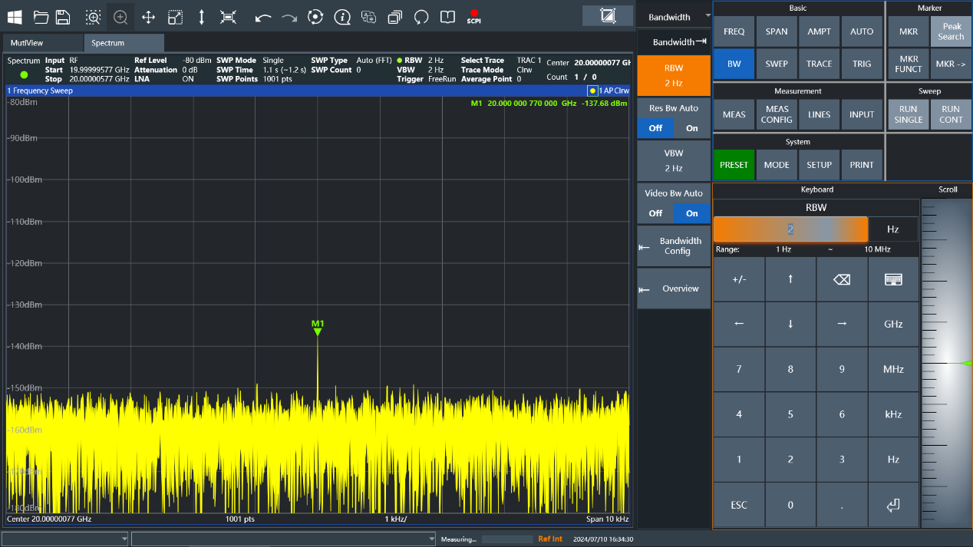
Task: Click the Scroll wheel slider strip
Action: (x=947, y=363)
